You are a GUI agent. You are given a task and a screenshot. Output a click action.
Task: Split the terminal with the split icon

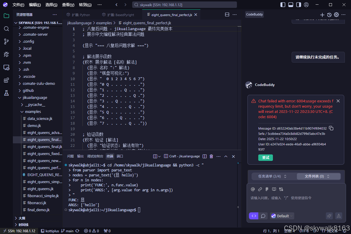204,156
